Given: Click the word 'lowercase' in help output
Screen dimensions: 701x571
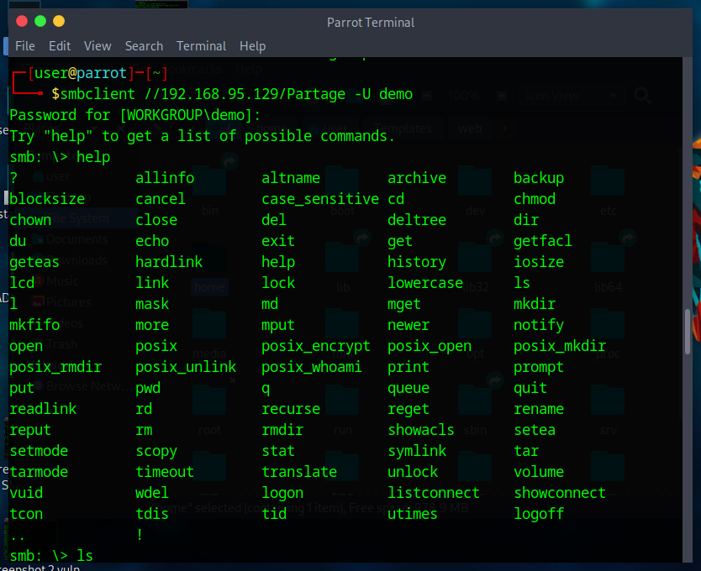Looking at the screenshot, I should tap(425, 283).
